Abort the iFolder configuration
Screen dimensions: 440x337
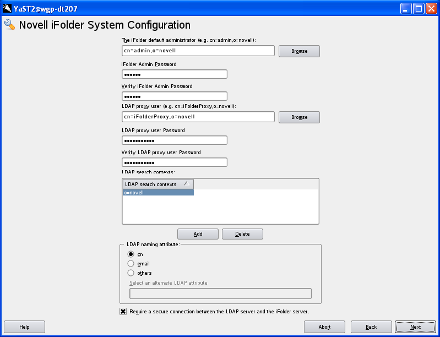(x=324, y=327)
